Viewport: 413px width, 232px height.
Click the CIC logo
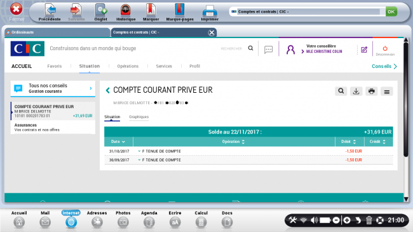[x=27, y=48]
